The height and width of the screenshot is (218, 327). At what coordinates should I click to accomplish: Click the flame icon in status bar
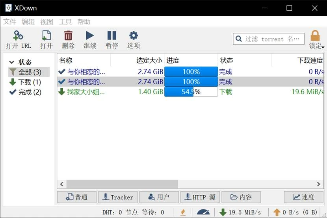(x=183, y=212)
